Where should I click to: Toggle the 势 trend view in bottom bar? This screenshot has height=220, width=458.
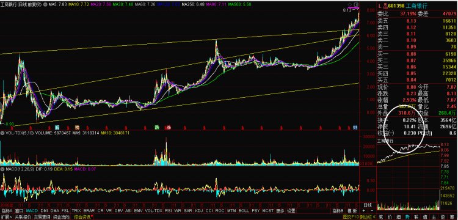pos(407,217)
